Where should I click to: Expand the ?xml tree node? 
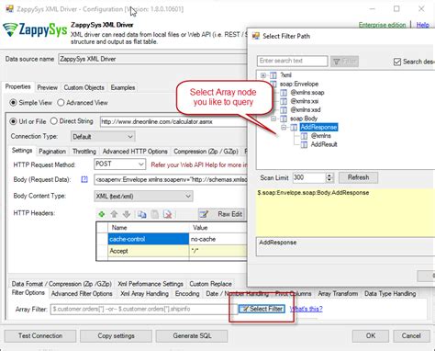263,75
